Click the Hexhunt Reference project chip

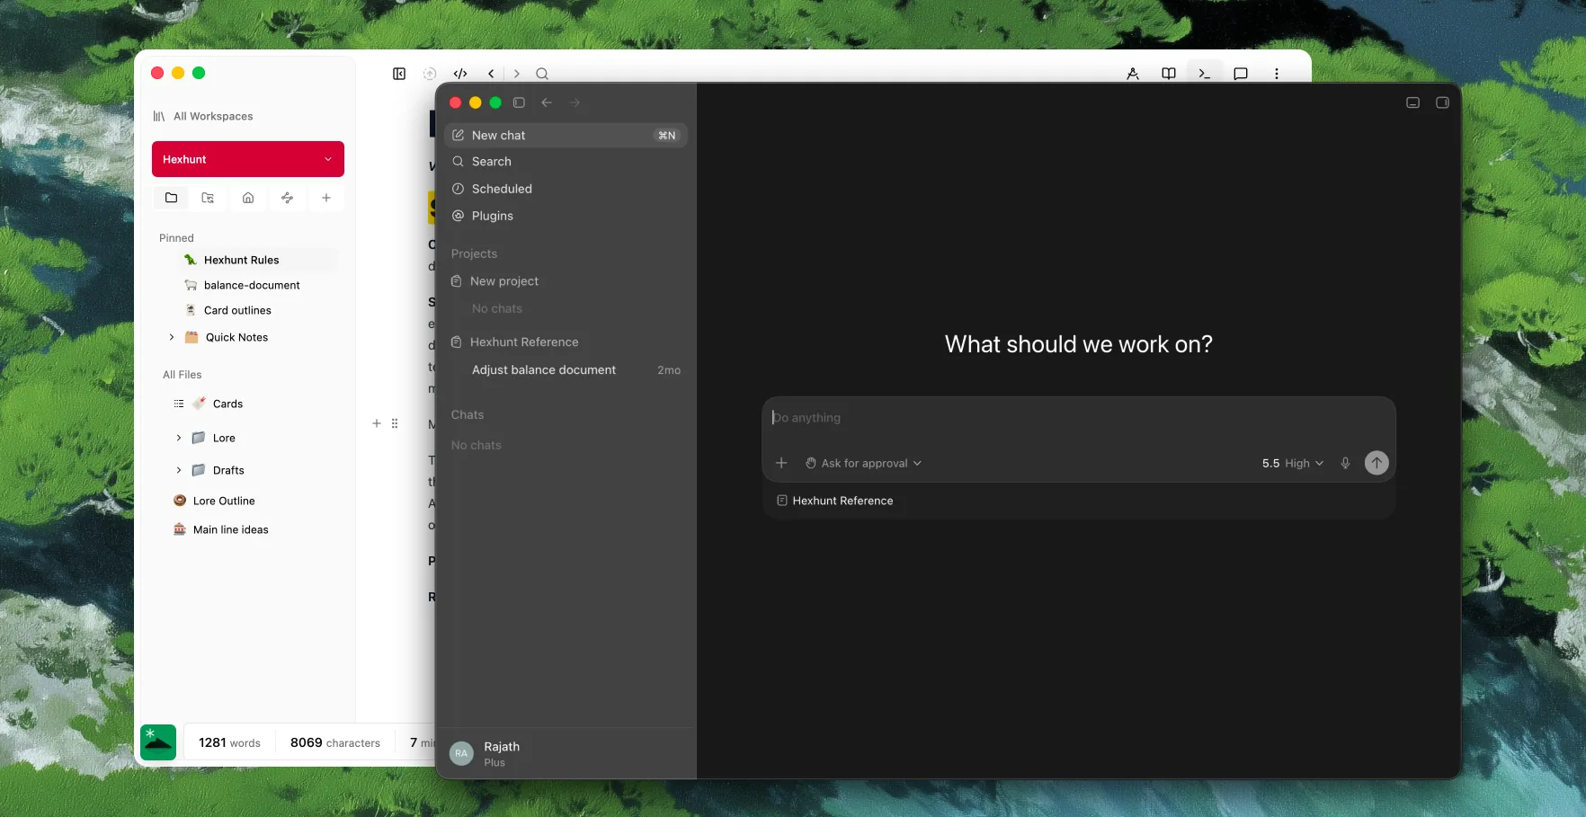834,501
